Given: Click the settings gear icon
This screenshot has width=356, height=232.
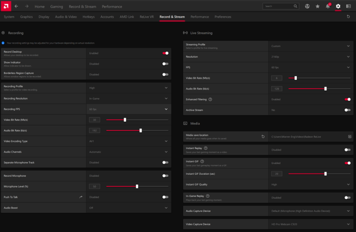Looking at the screenshot, I should click(338, 6).
